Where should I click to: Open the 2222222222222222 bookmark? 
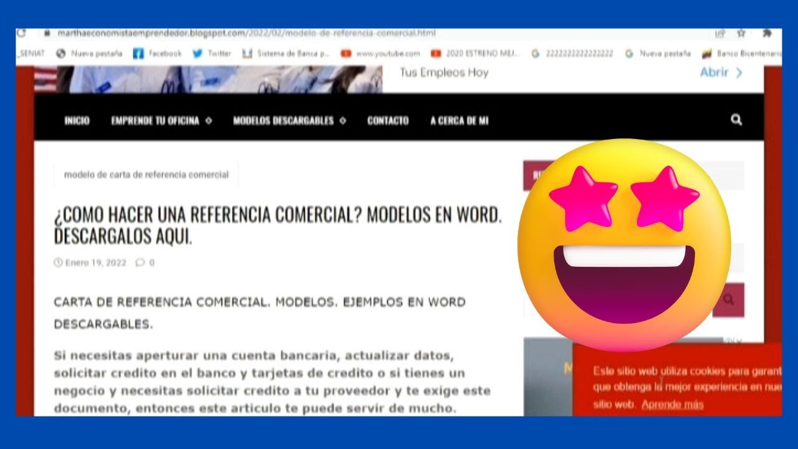(x=572, y=54)
